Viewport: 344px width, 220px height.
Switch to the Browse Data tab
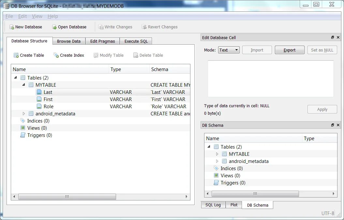coord(69,41)
